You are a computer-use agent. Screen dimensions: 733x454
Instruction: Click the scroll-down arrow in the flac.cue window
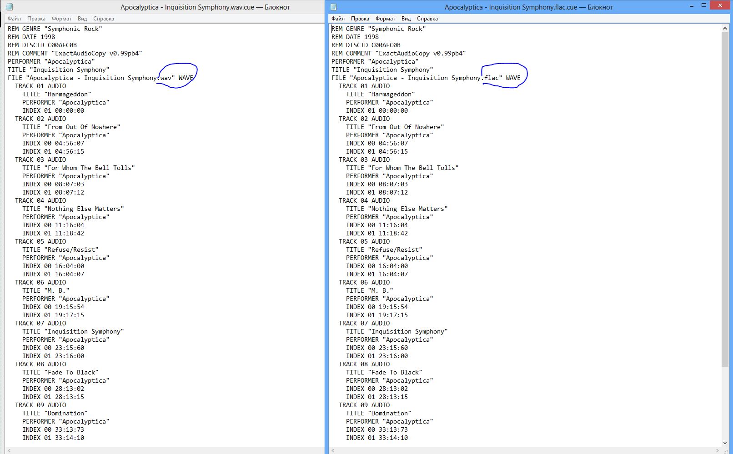coord(725,443)
